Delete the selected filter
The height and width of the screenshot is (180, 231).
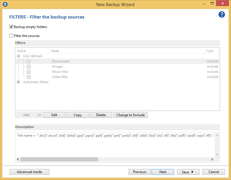pyautogui.click(x=101, y=115)
